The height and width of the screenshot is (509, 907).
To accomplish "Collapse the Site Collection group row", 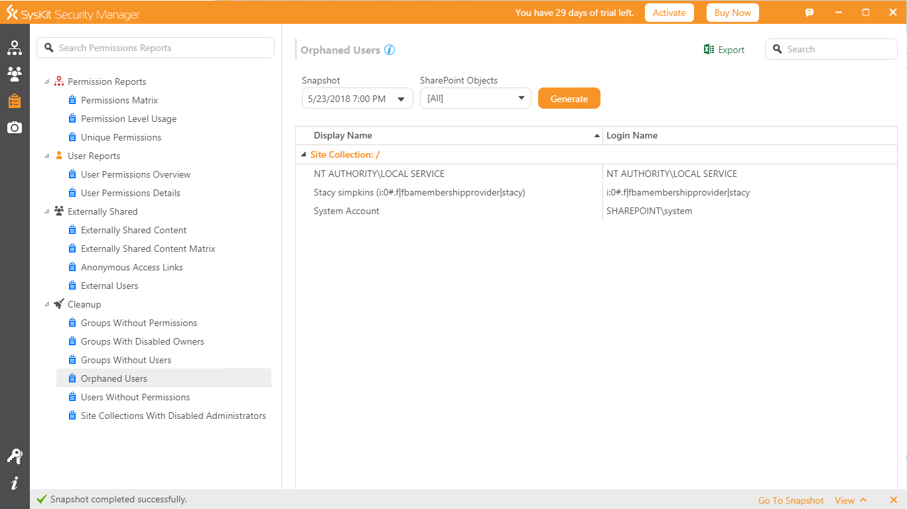I will (304, 155).
